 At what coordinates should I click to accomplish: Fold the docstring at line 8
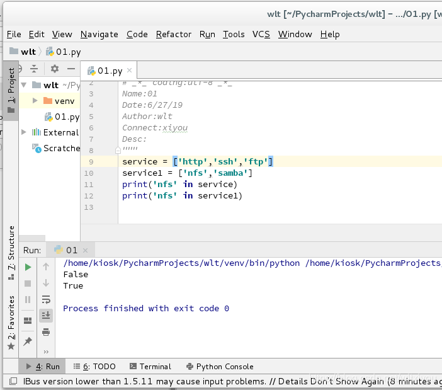pos(118,151)
